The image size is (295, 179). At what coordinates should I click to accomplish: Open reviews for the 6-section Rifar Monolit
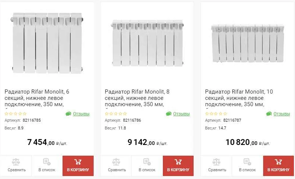81,114
